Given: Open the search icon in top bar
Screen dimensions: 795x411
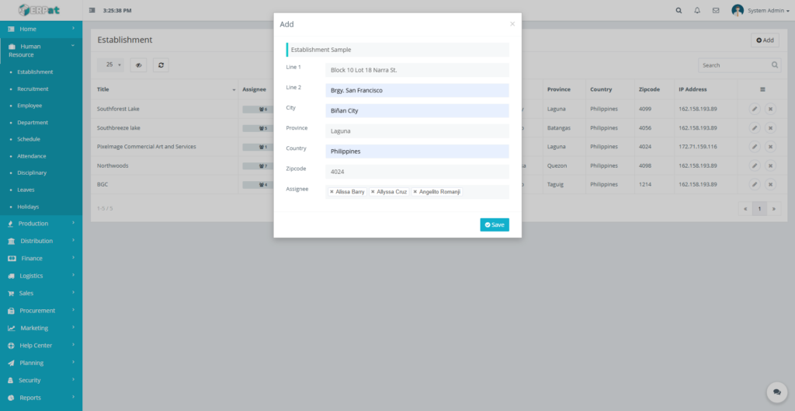Looking at the screenshot, I should [x=679, y=10].
